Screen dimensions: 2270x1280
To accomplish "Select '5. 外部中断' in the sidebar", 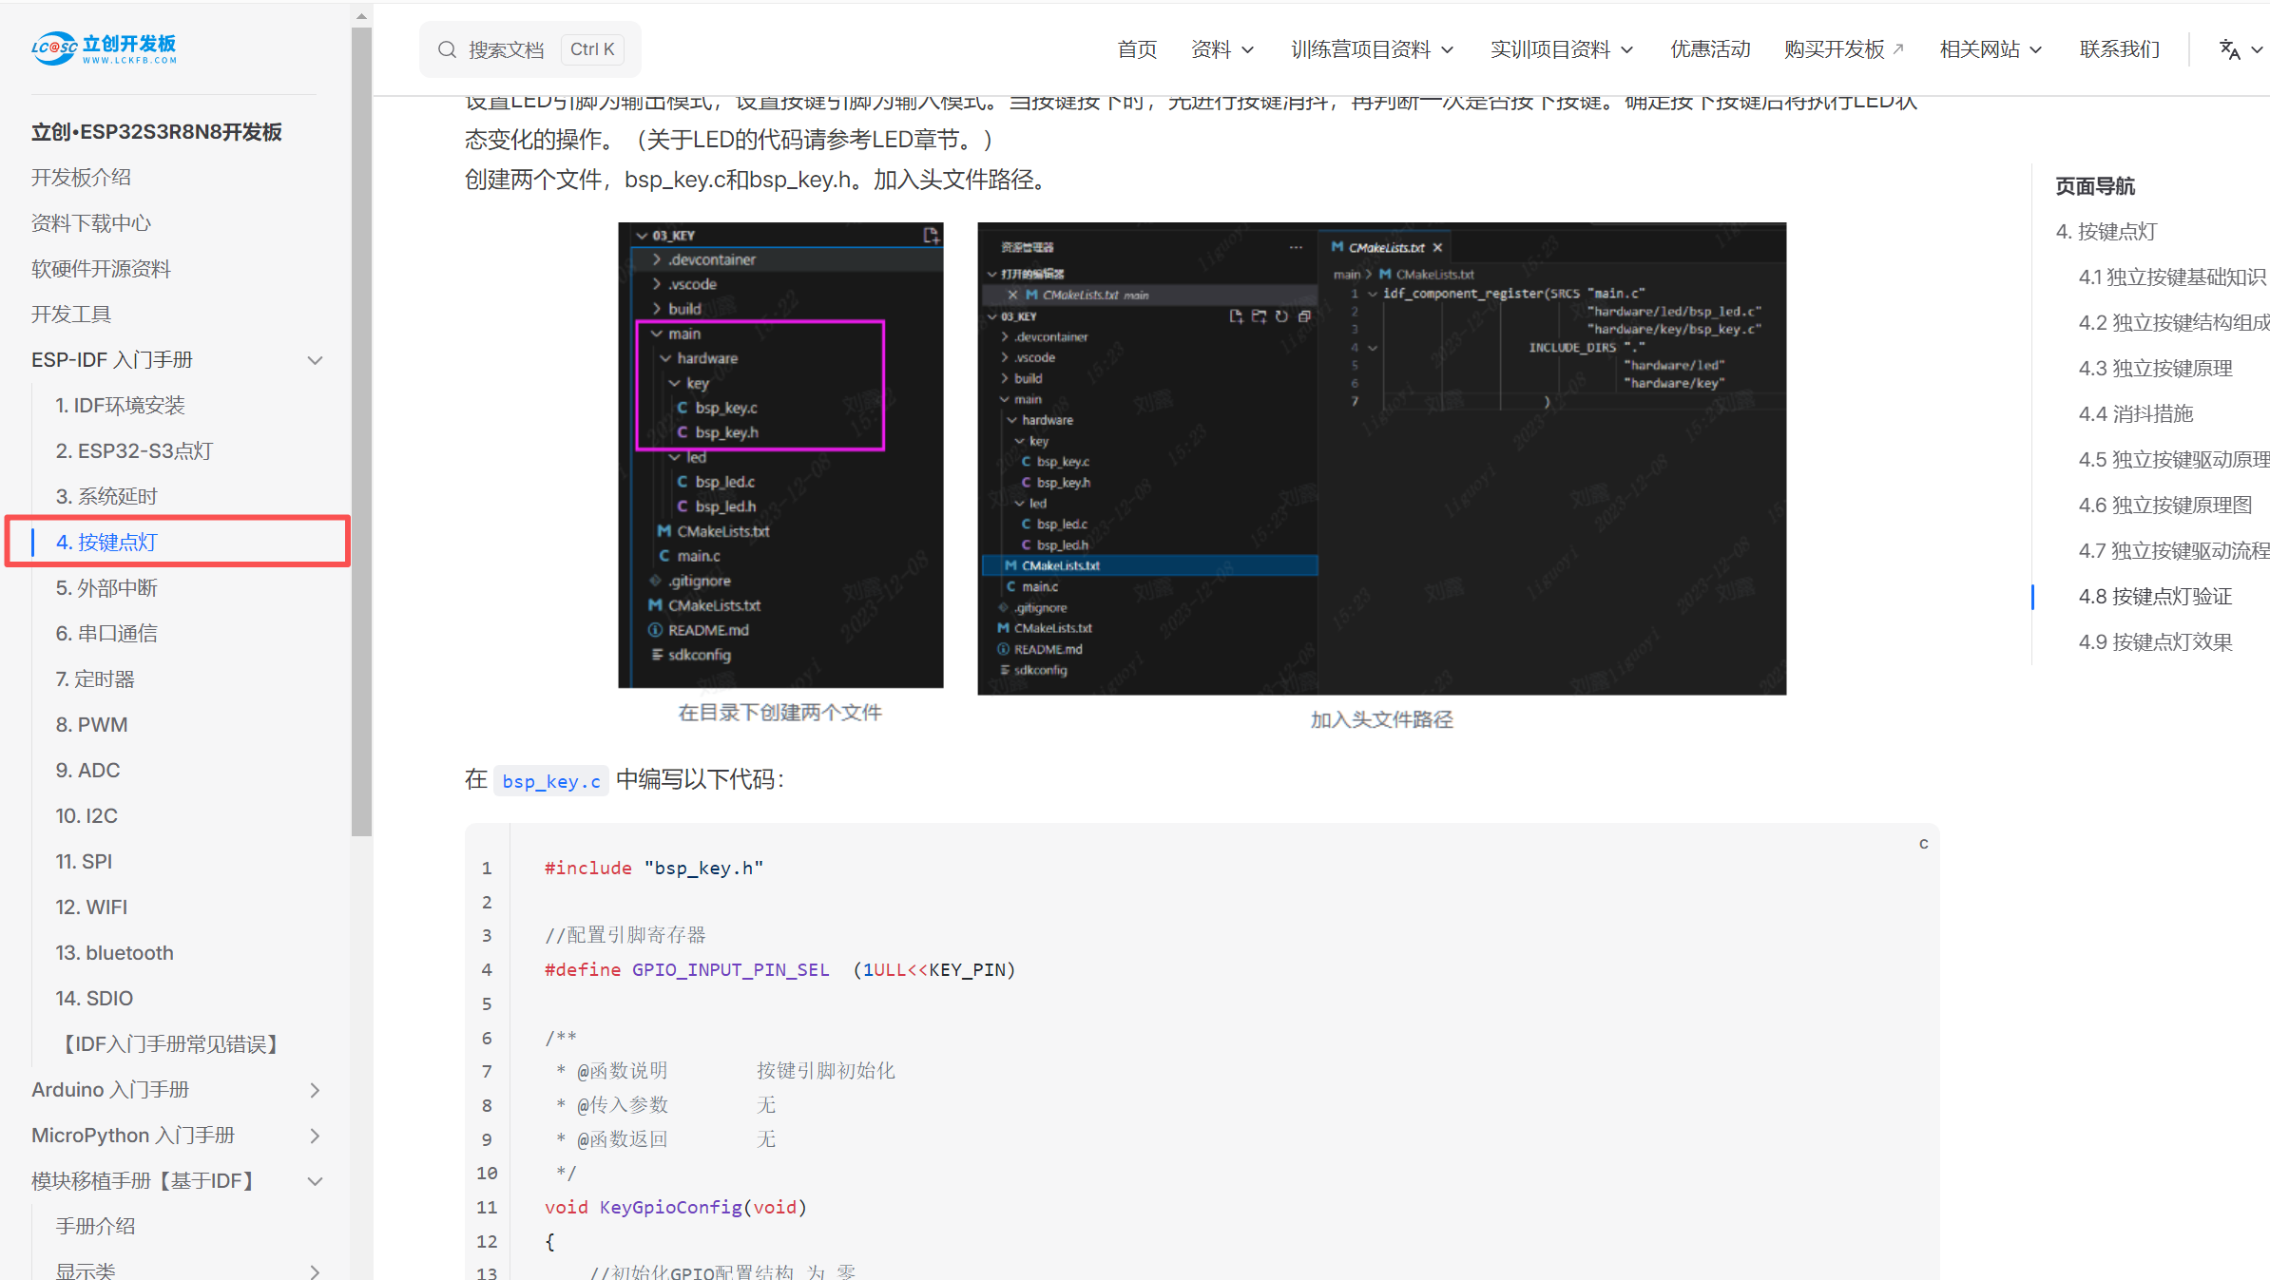I will pyautogui.click(x=106, y=587).
